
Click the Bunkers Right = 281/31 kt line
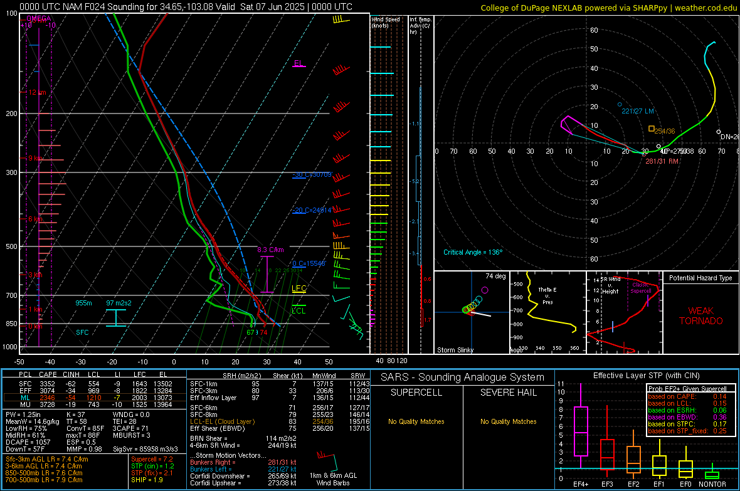click(x=243, y=462)
